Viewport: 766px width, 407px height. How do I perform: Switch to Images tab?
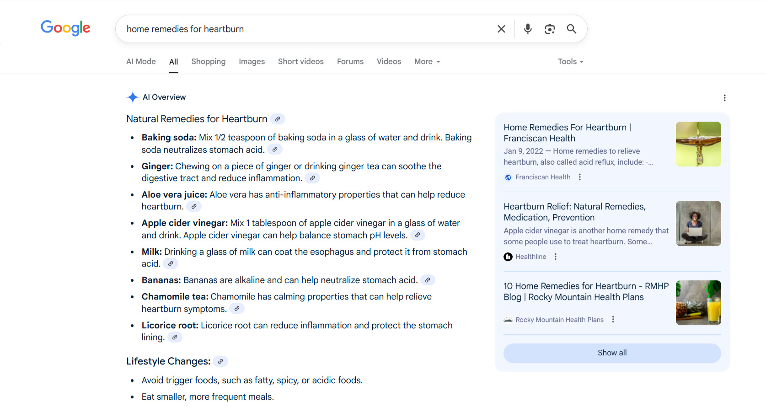tap(252, 61)
